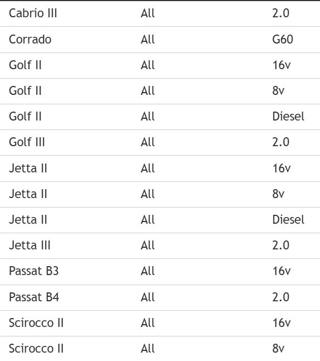Image resolution: width=320 pixels, height=361 pixels.
Task: Select All in the Corrado row
Action: pyautogui.click(x=148, y=40)
